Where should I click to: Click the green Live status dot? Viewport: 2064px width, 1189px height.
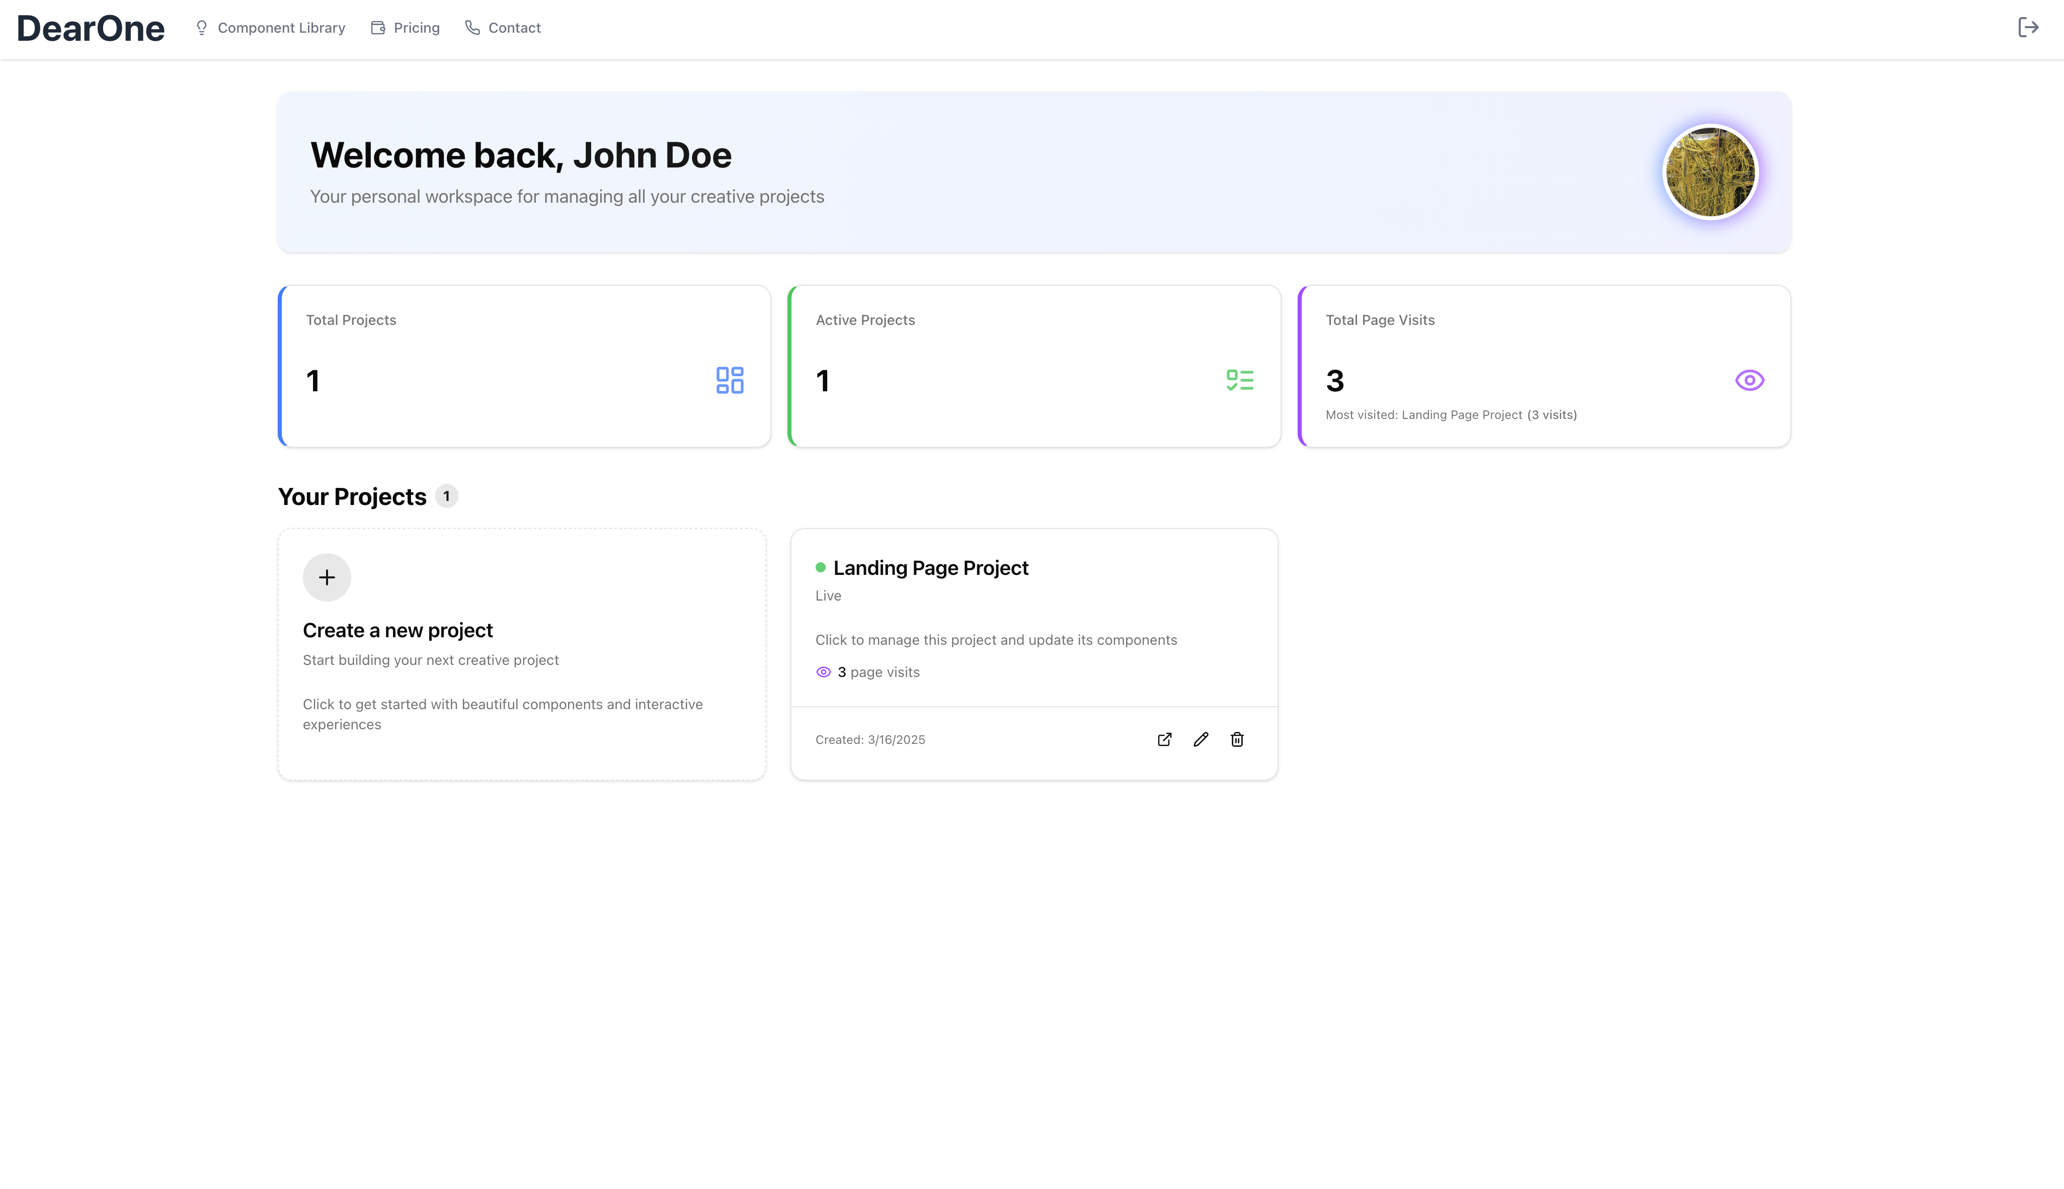pos(820,567)
